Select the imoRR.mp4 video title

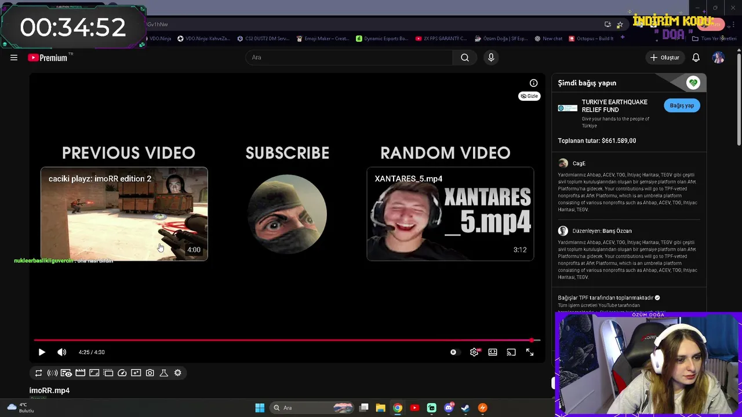click(49, 390)
